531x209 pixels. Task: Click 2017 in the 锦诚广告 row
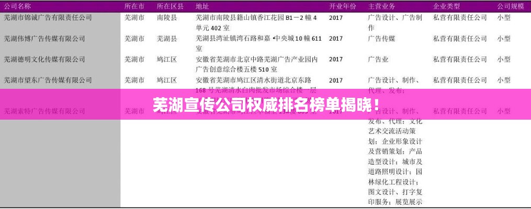335,18
